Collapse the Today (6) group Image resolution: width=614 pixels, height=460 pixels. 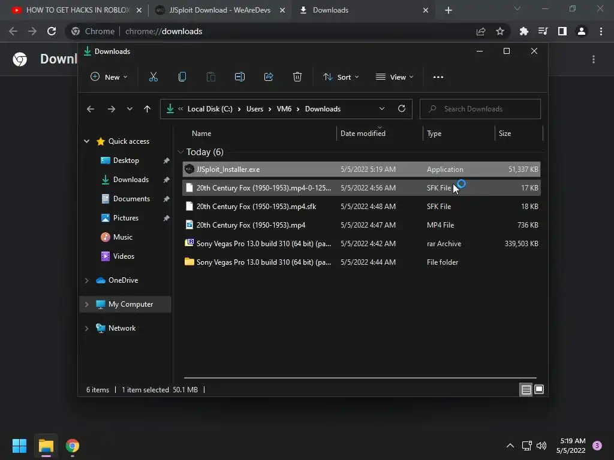[180, 152]
